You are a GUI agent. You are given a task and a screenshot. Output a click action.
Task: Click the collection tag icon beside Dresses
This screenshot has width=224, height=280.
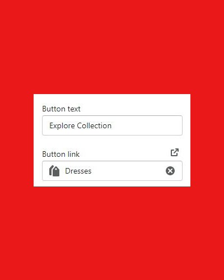click(54, 171)
